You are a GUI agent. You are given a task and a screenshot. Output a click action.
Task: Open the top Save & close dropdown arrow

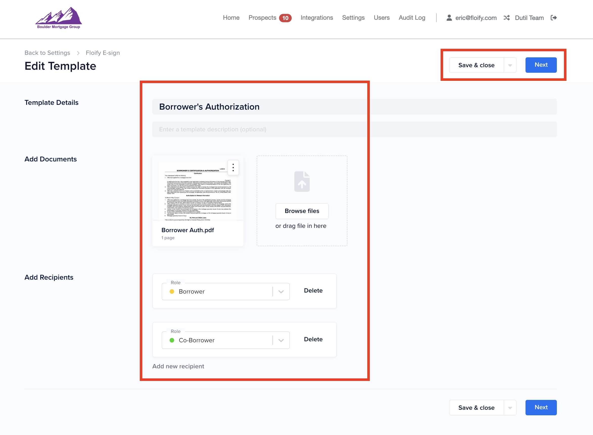coord(510,65)
